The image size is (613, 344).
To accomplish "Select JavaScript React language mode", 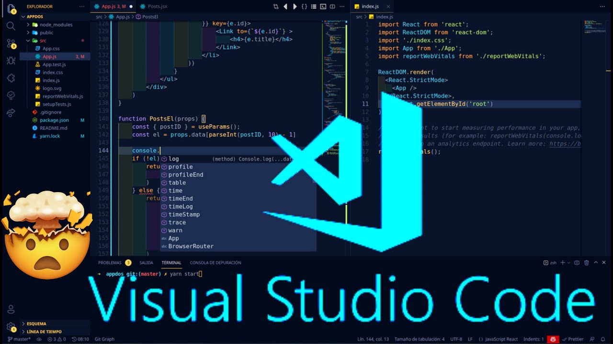I will [x=498, y=339].
